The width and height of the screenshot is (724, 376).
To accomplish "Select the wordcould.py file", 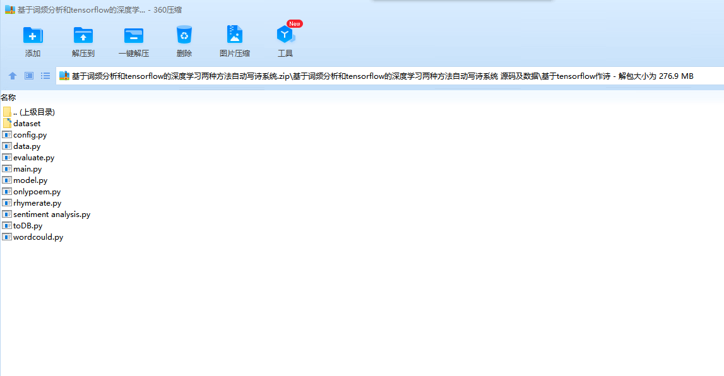I will click(33, 237).
